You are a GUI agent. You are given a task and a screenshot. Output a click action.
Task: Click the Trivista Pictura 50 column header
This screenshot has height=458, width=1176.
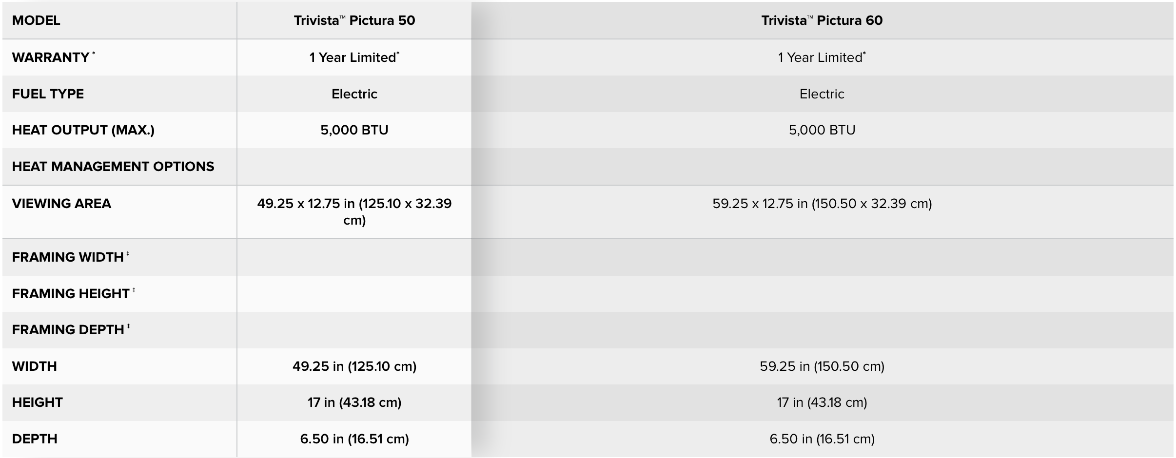tap(354, 20)
